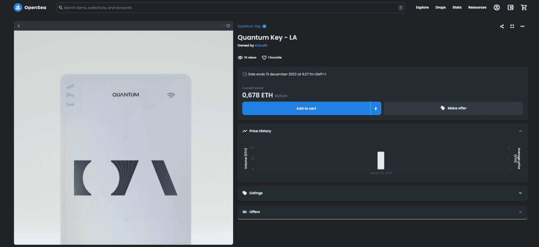Click the volume bar in Price History chart
This screenshot has width=539, height=247.
[x=381, y=160]
